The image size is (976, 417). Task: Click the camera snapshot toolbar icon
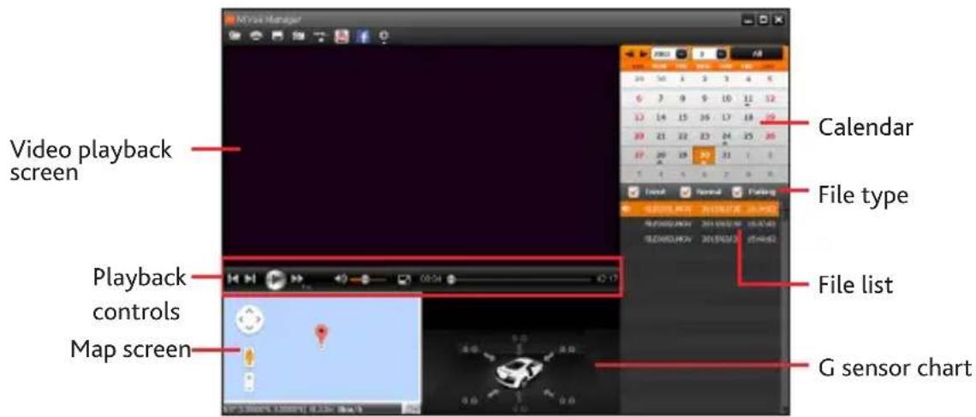[x=299, y=36]
